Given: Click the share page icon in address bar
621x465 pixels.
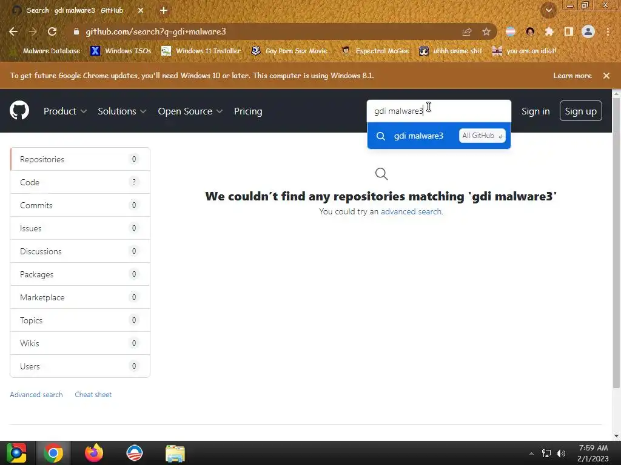Looking at the screenshot, I should pyautogui.click(x=467, y=31).
